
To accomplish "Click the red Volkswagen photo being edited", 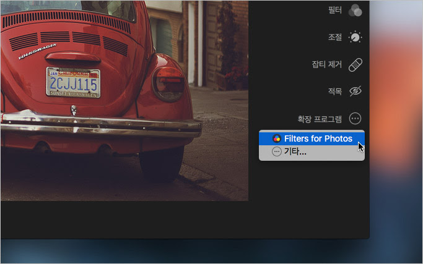I will (124, 101).
